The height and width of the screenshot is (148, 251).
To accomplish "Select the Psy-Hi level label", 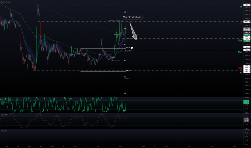I will (x=128, y=48).
